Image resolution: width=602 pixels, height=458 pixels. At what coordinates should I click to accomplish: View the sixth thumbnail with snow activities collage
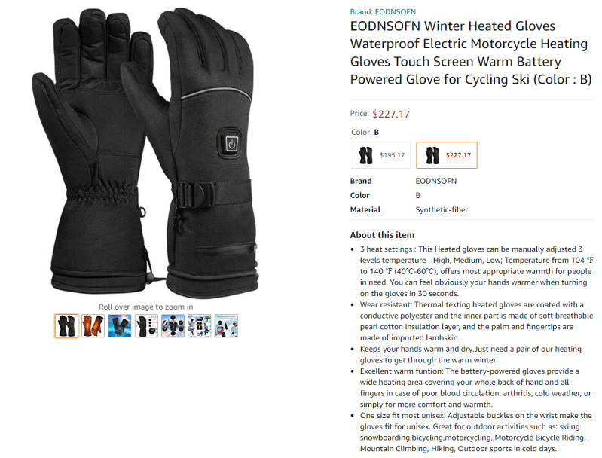(x=199, y=326)
